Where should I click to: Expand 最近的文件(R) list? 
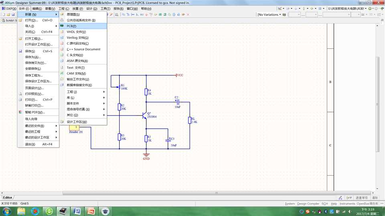[x=38, y=126]
